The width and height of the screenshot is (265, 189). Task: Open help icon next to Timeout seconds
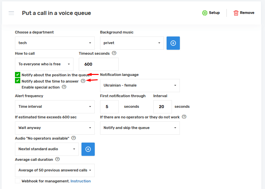[x=114, y=53]
